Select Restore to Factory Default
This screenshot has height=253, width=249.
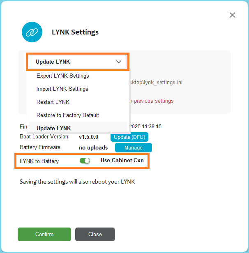(67, 115)
